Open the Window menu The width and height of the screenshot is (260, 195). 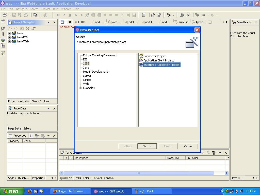click(66, 9)
